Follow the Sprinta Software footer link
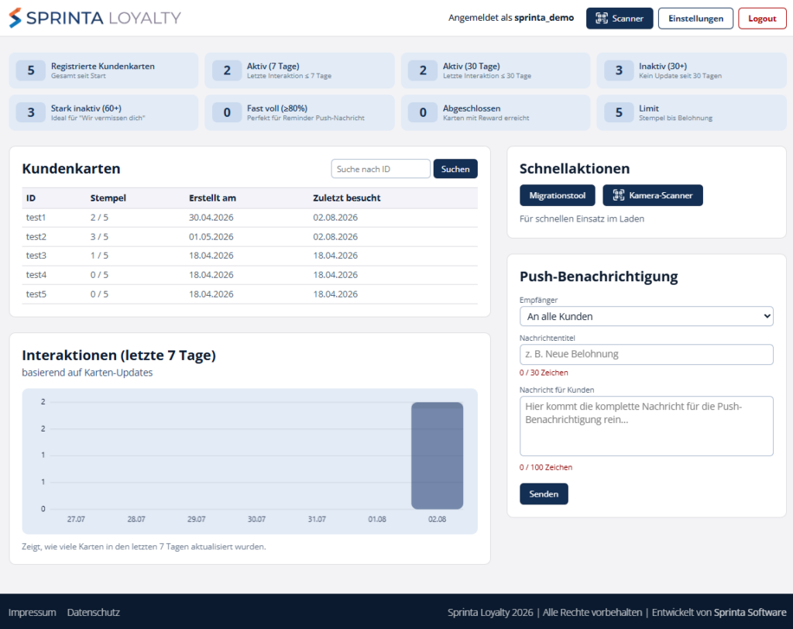793x629 pixels. coord(750,612)
